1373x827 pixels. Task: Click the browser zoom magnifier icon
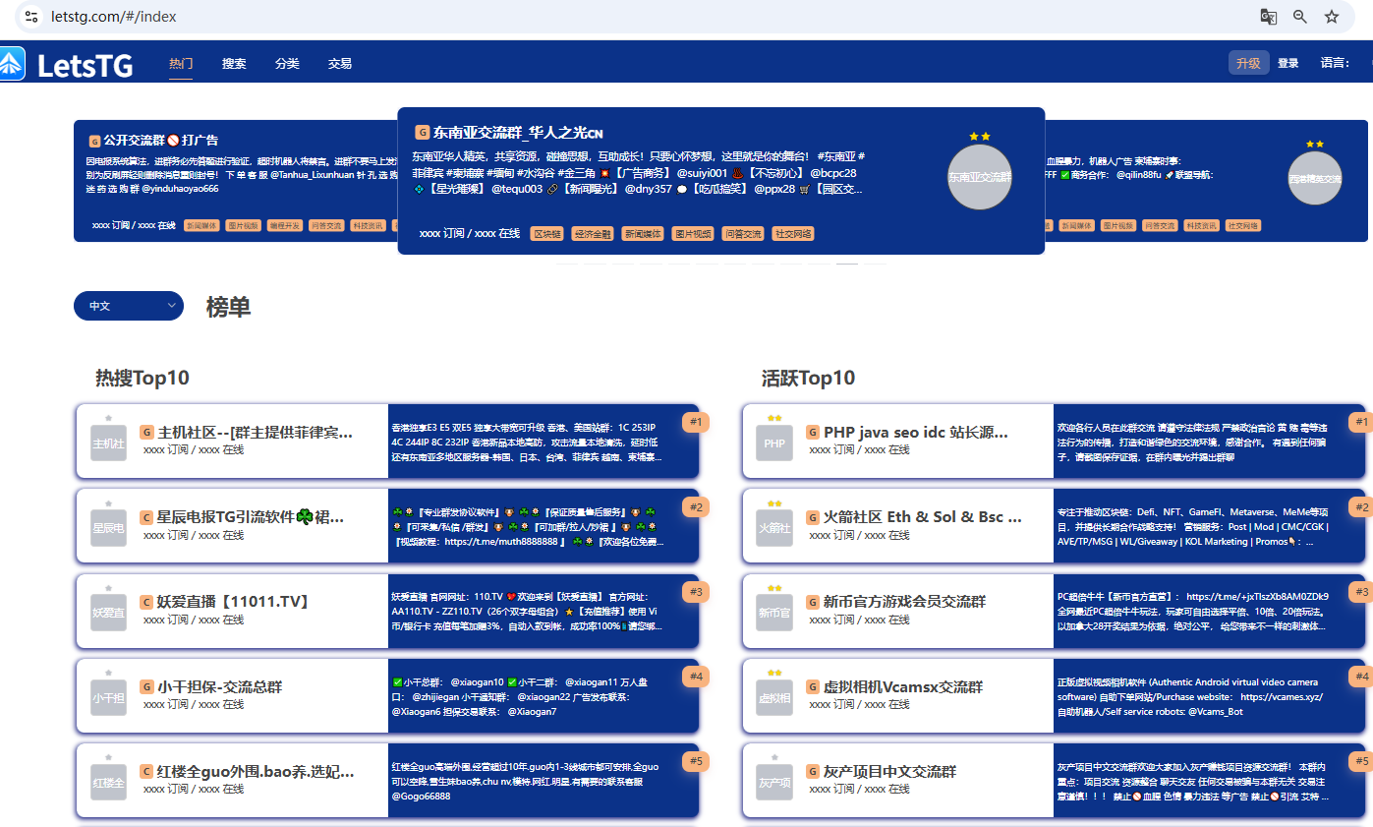(1300, 17)
